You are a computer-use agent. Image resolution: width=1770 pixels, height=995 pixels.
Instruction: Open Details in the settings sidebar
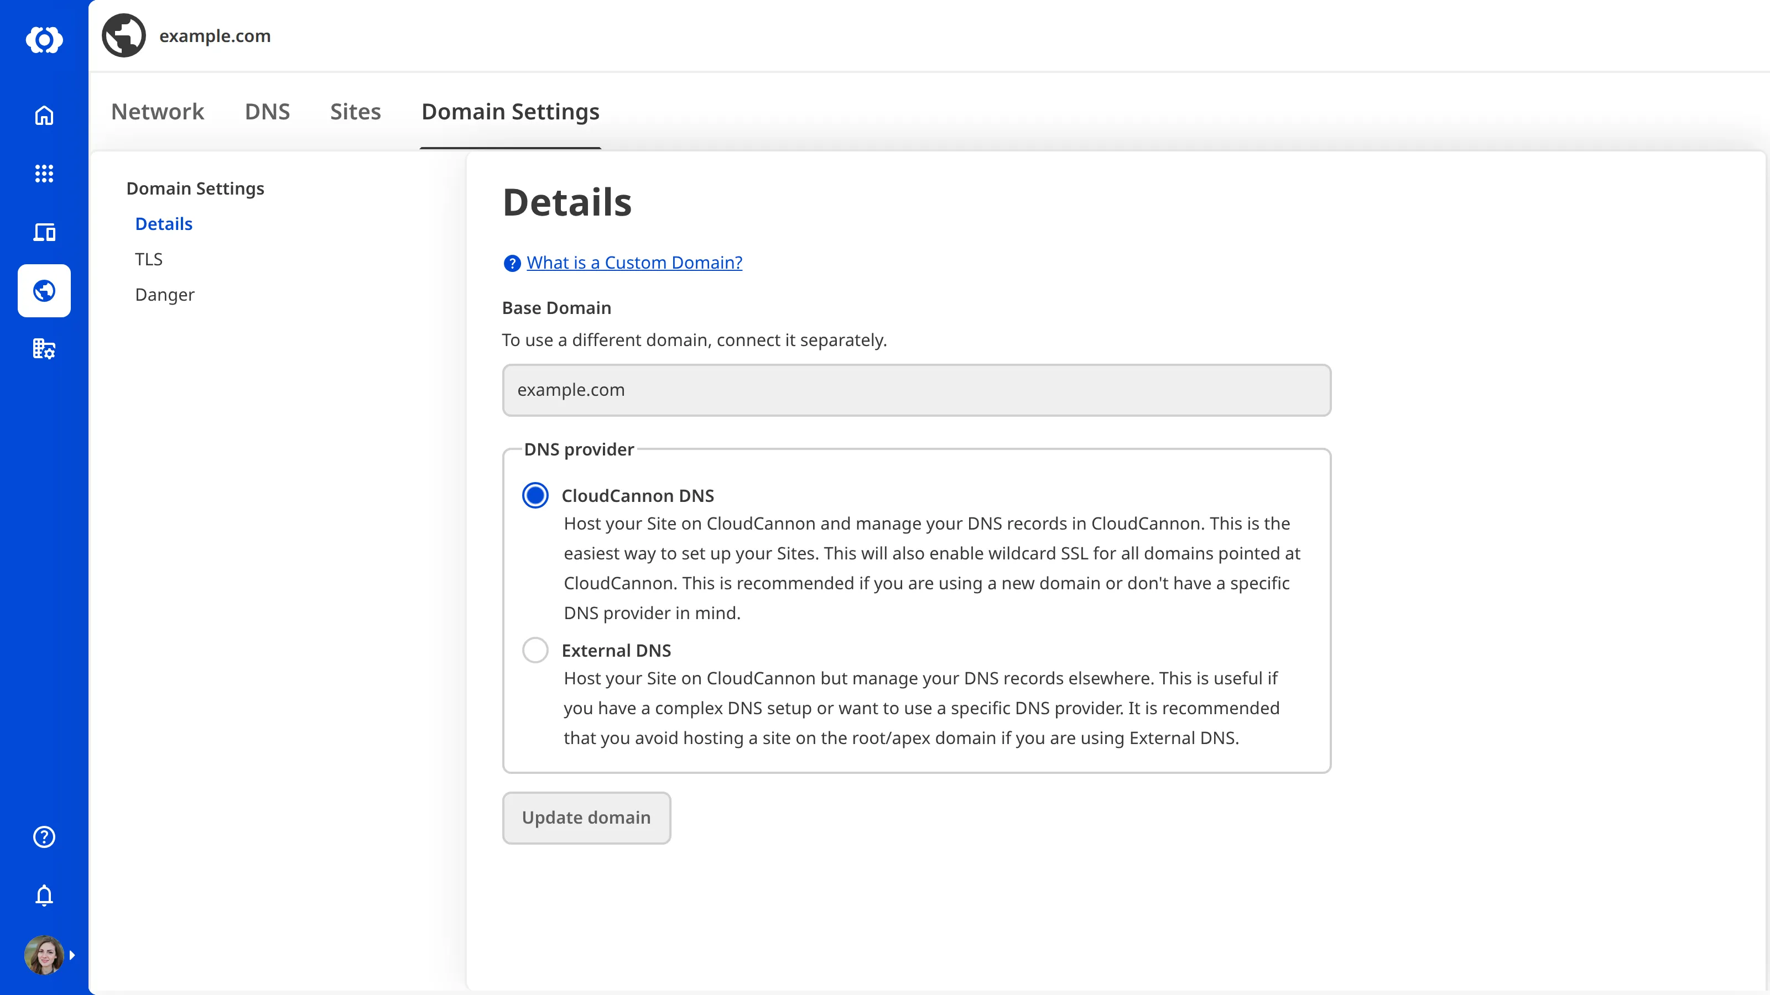point(164,224)
